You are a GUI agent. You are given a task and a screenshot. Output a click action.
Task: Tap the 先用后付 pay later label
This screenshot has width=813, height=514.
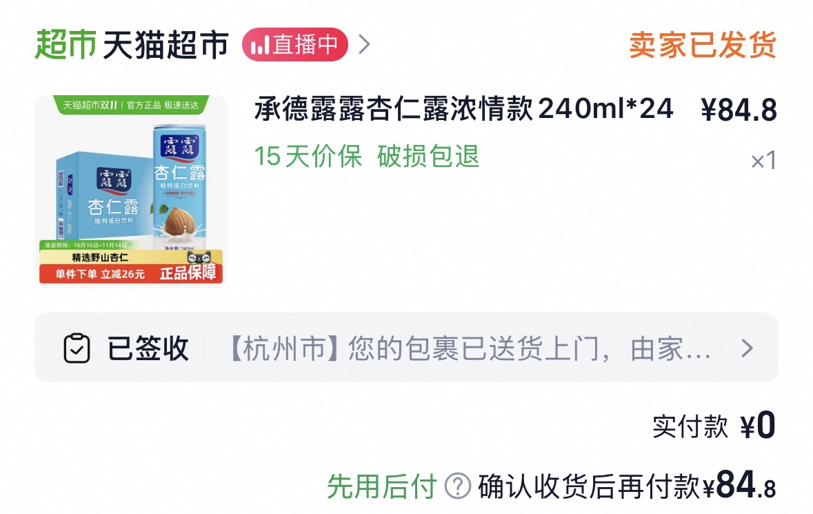click(381, 486)
